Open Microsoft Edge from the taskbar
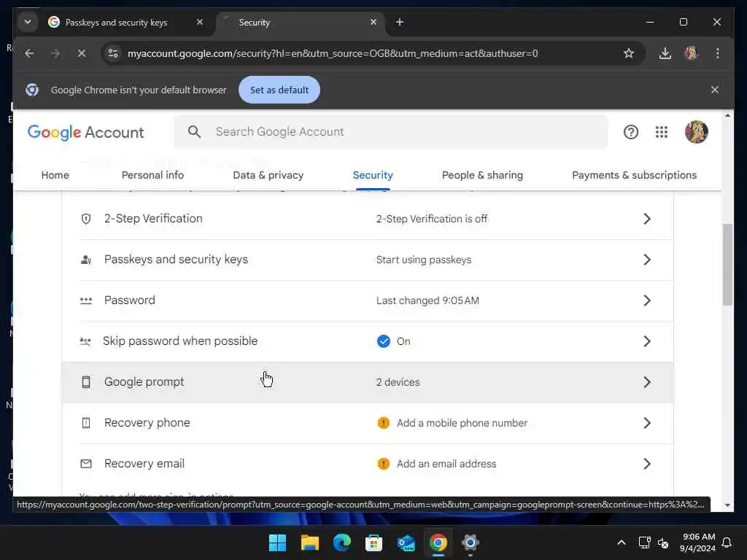 click(x=341, y=542)
